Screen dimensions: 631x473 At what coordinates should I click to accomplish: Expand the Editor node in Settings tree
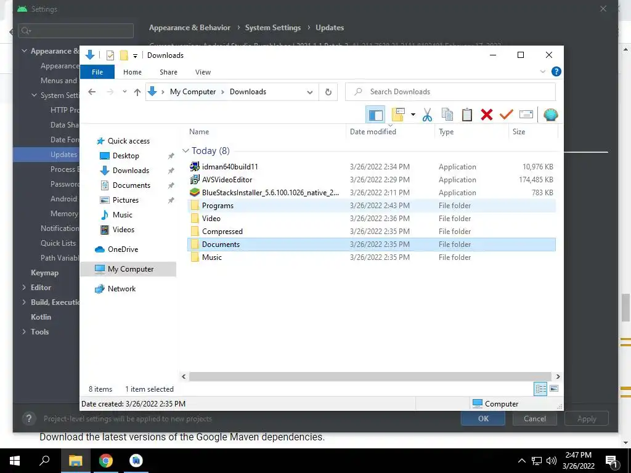tap(24, 288)
